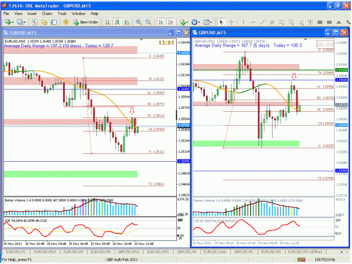Open the Profiles toolbar icon
The image size is (352, 264).
click(x=20, y=22)
